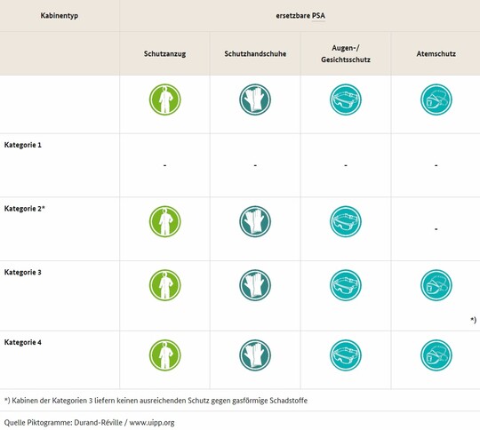Click goggles icon below Augen-/Gesichtsschutz header
Screen dimensions: 480x430
(x=346, y=100)
